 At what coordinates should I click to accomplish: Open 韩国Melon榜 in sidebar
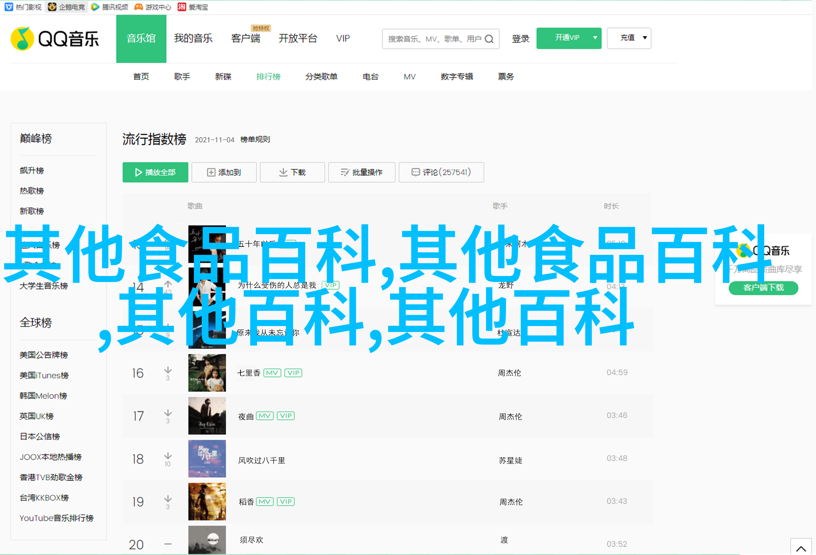point(43,396)
